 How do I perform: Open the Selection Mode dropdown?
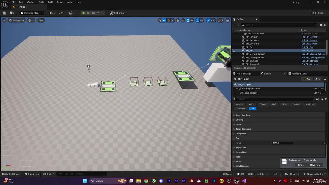click(31, 13)
